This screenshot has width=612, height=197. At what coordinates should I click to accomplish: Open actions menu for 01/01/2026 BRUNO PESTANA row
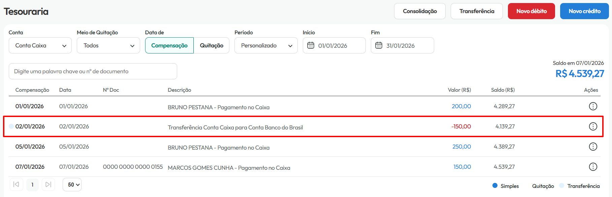coord(593,106)
